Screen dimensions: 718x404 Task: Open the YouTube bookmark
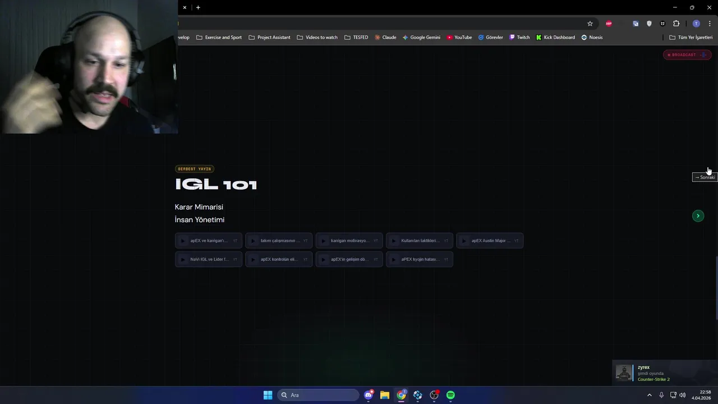click(x=459, y=38)
